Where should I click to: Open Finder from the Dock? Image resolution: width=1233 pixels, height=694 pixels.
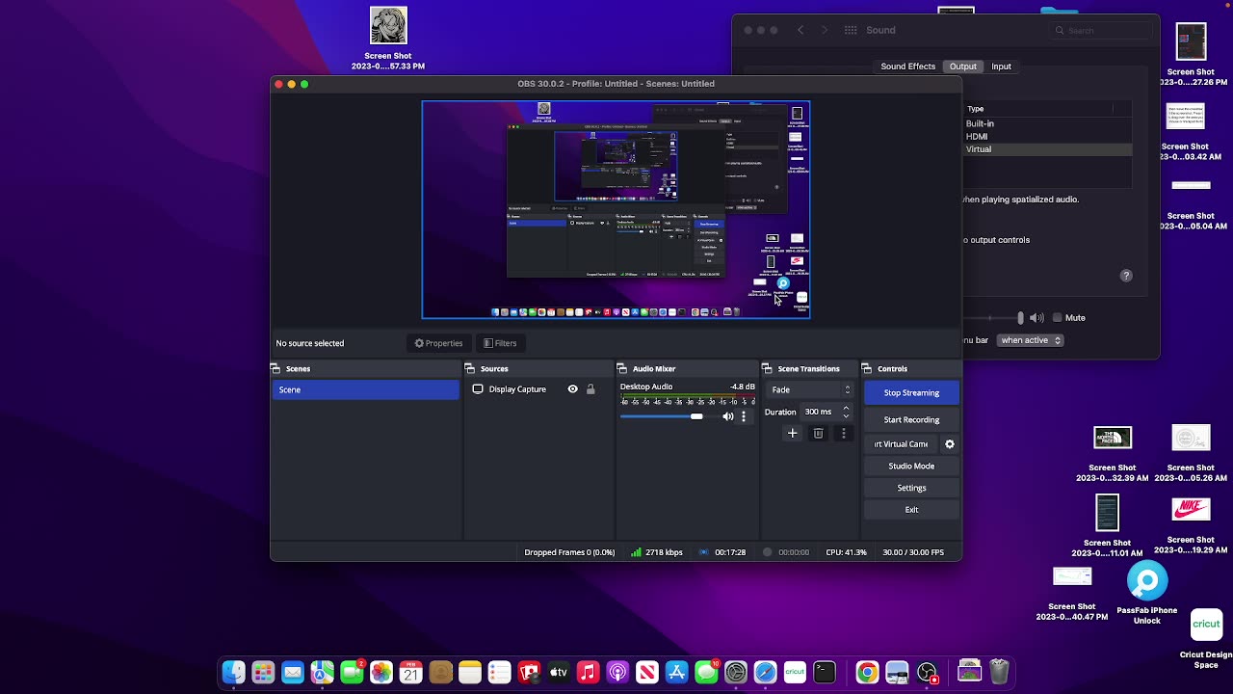pos(233,672)
